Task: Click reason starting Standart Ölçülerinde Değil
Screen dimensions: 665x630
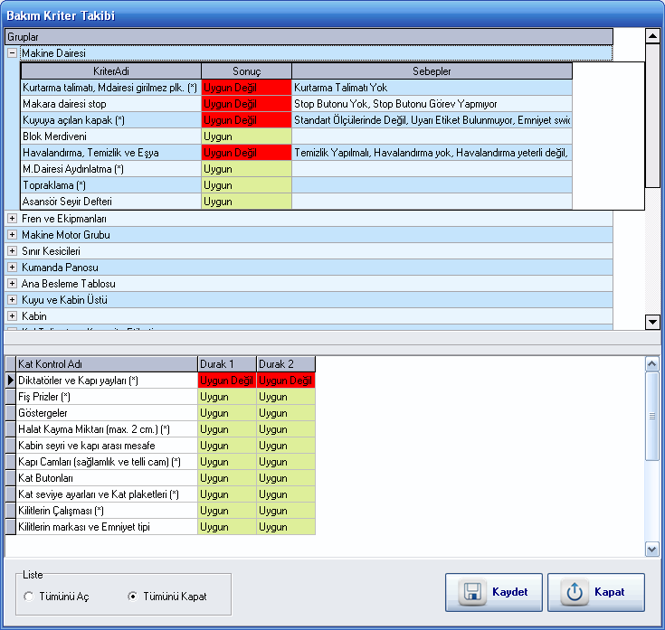Action: coord(432,120)
